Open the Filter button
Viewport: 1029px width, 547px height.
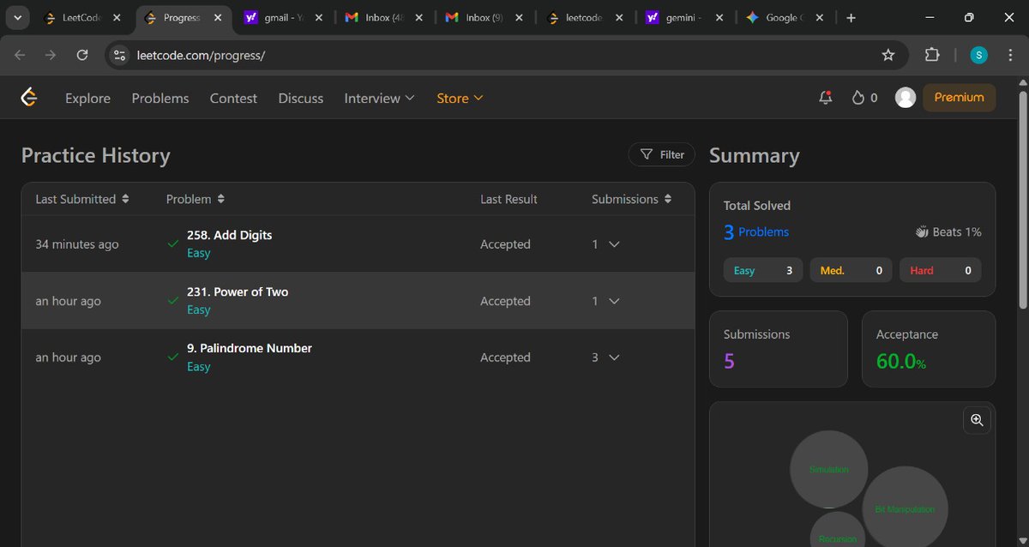click(661, 154)
